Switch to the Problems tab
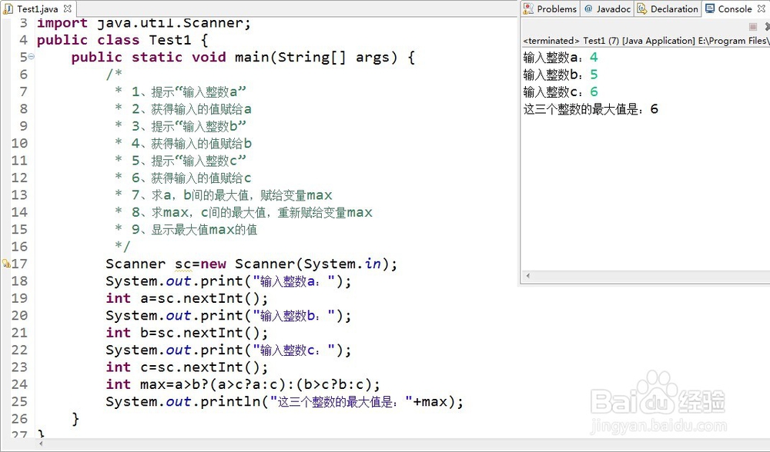The width and height of the screenshot is (770, 452). click(550, 8)
